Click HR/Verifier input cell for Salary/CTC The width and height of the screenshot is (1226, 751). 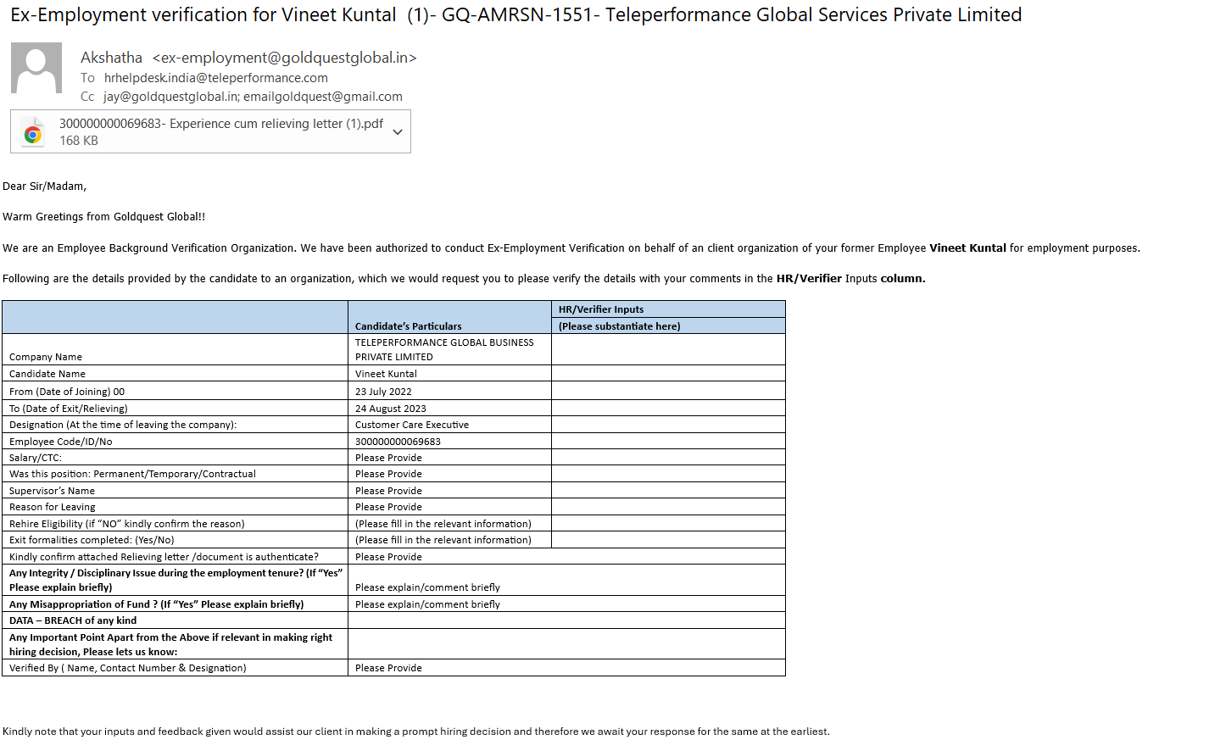[668, 458]
